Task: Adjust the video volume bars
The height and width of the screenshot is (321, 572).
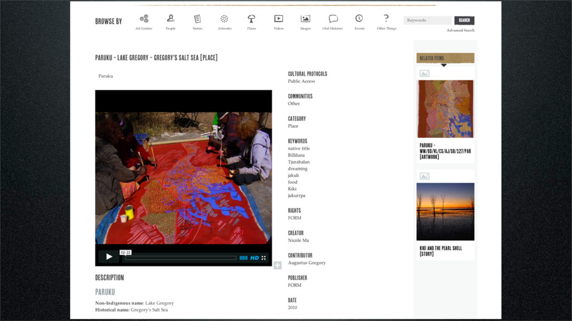Action: 243,258
